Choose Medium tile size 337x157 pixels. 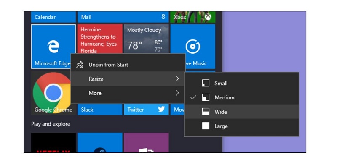tap(241, 97)
